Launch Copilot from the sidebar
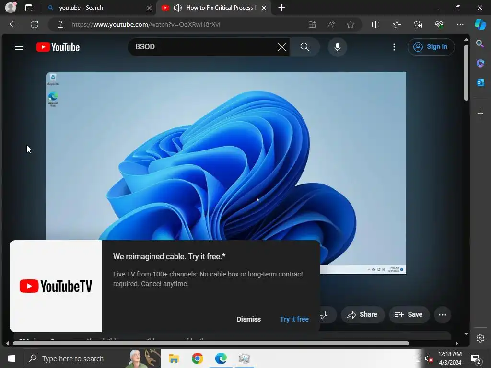 (480, 24)
